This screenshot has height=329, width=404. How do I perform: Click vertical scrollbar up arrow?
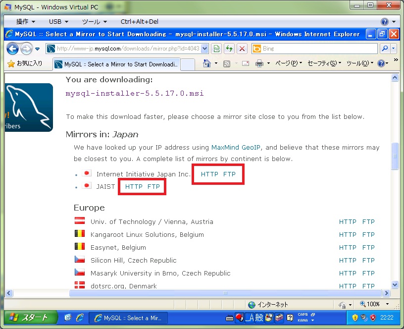click(x=395, y=78)
